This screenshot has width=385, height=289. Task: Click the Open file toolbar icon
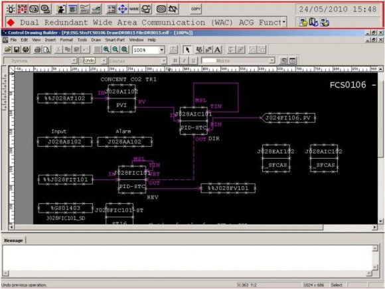tap(7, 50)
